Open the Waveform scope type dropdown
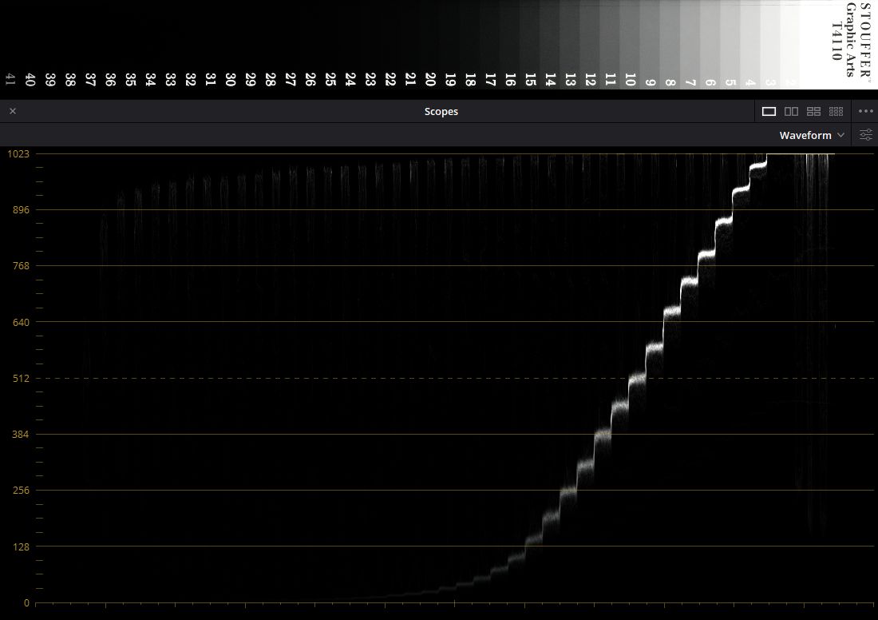 pos(812,135)
